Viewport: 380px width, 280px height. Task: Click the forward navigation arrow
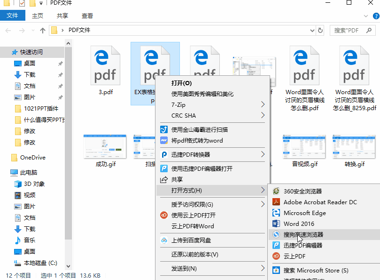(22, 31)
